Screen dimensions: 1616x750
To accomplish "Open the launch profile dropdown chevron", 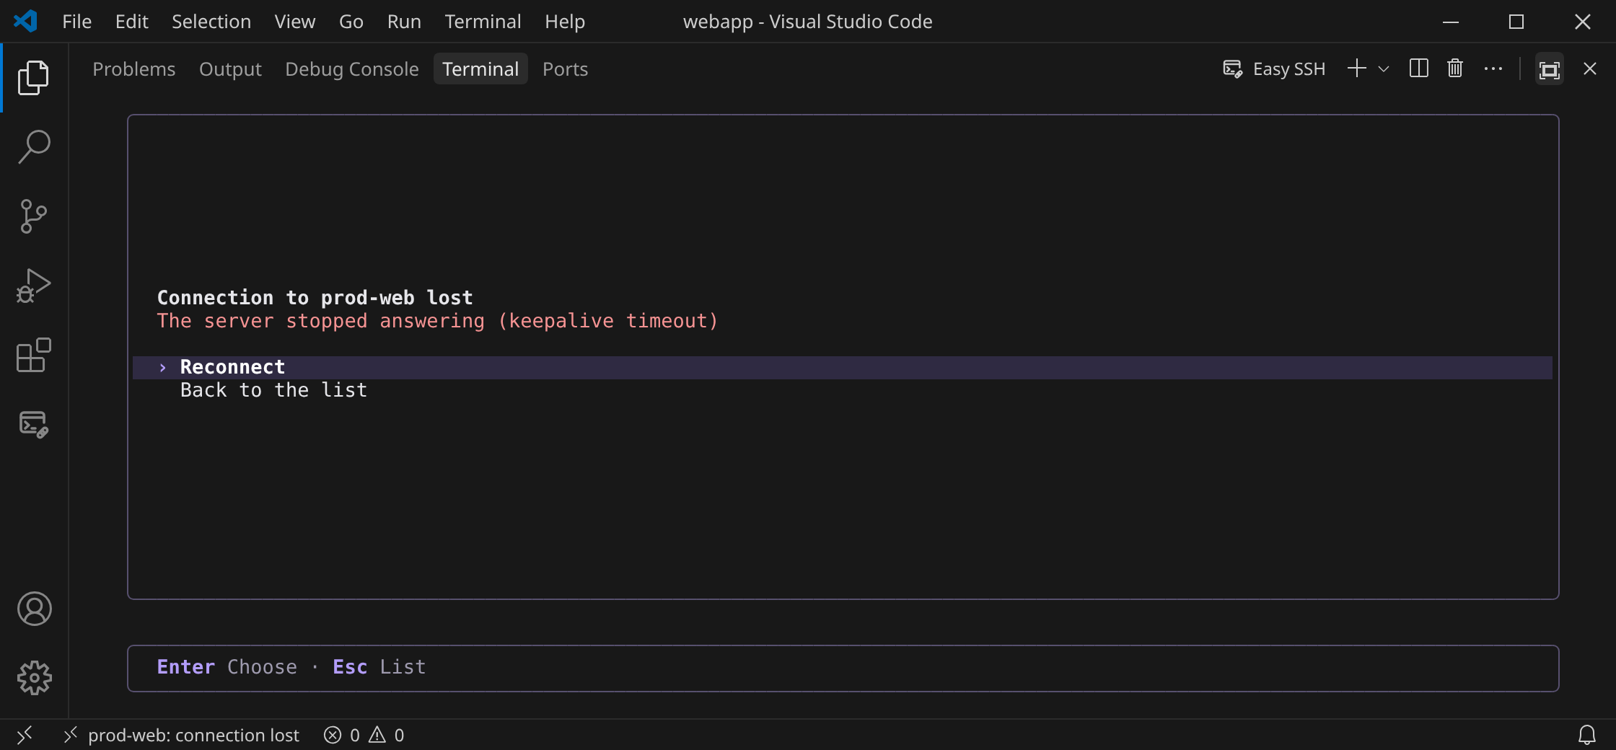I will pos(1383,69).
